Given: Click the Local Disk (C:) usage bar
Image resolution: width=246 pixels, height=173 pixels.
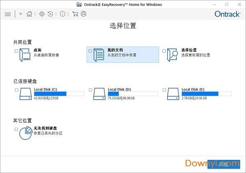Looking at the screenshot, I should point(59,94).
